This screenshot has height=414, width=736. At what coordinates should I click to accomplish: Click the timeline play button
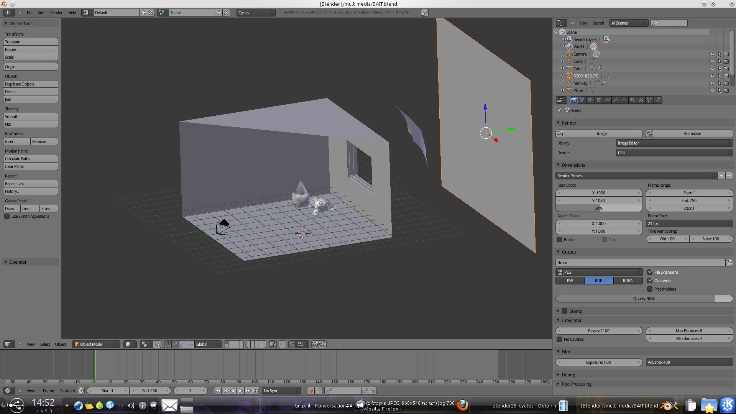pos(240,391)
